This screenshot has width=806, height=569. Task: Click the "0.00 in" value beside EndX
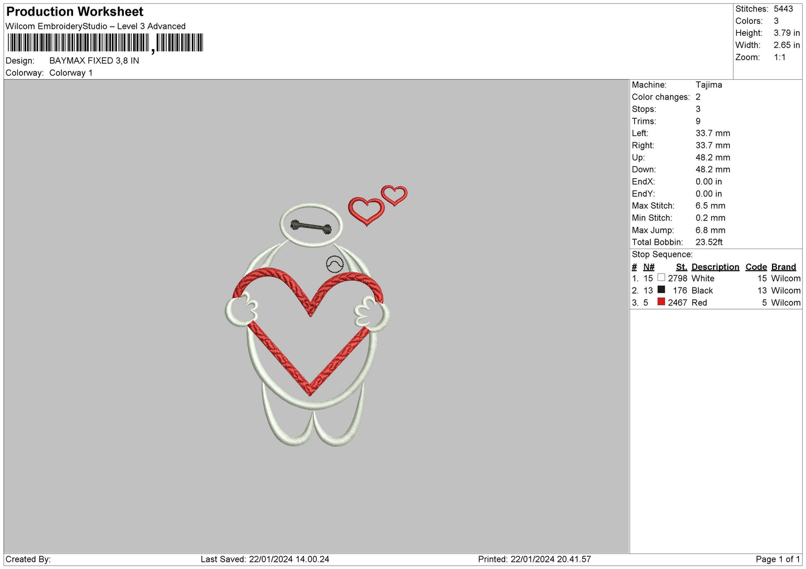click(x=709, y=182)
